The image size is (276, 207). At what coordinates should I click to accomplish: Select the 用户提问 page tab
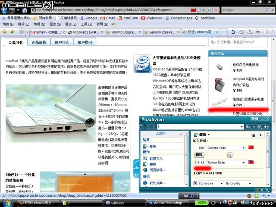(x=85, y=42)
